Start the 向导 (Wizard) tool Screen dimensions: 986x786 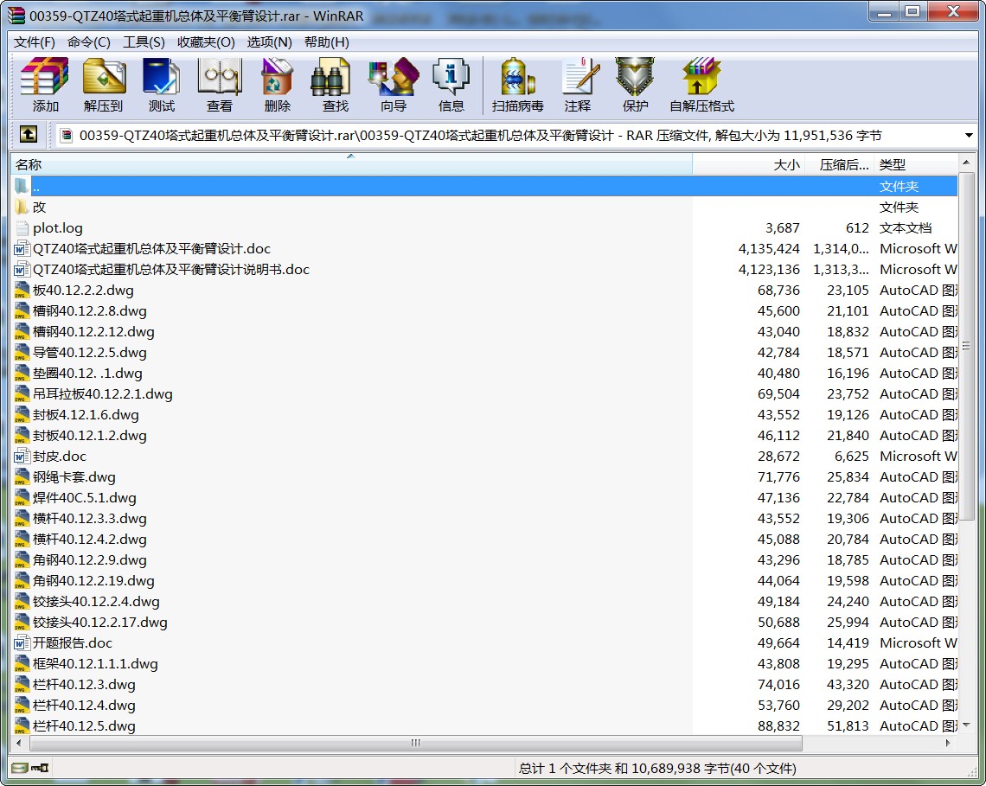coord(393,86)
